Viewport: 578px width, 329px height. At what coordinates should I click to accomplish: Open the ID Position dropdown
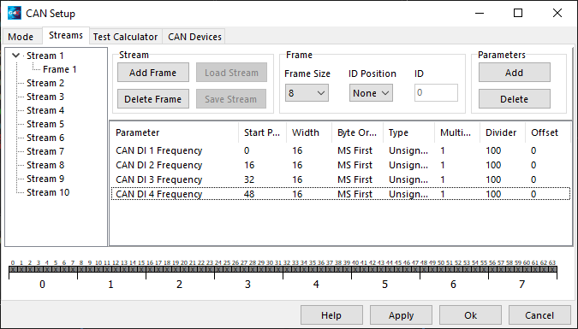coord(371,93)
